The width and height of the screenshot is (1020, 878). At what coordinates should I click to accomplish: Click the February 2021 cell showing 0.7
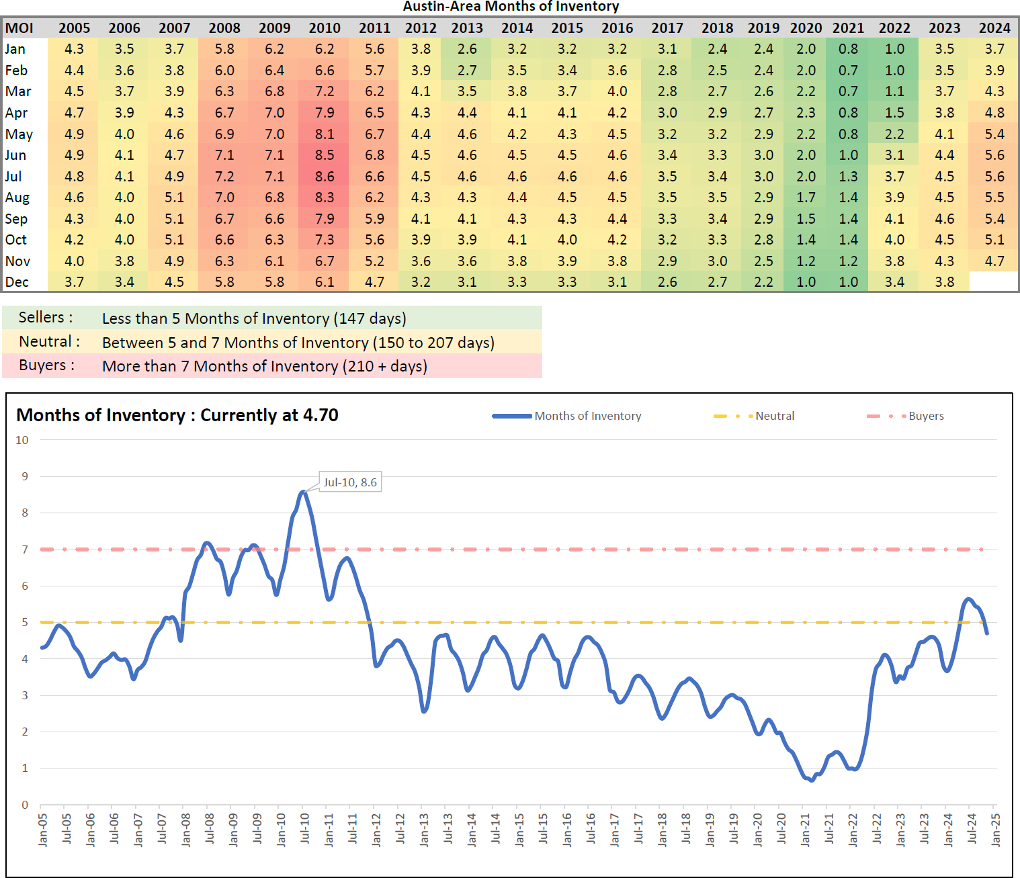848,71
